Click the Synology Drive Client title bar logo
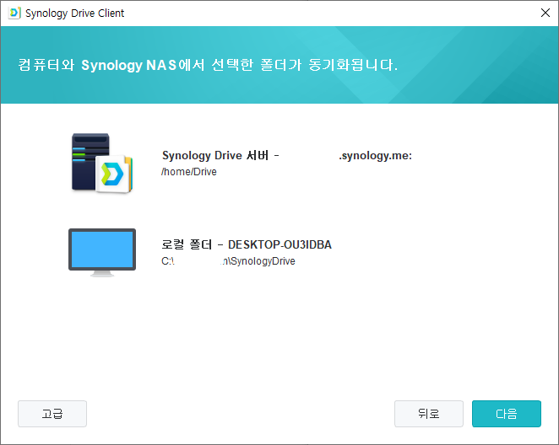 (14, 13)
